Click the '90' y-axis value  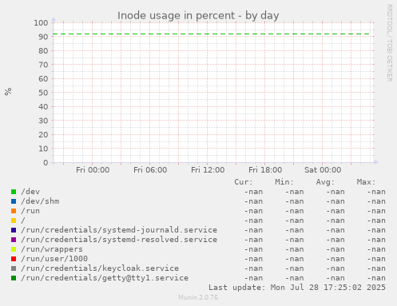[x=43, y=37]
